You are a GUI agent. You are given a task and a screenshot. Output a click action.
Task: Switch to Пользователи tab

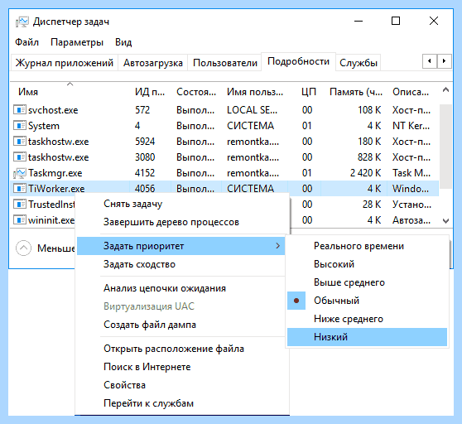click(225, 63)
